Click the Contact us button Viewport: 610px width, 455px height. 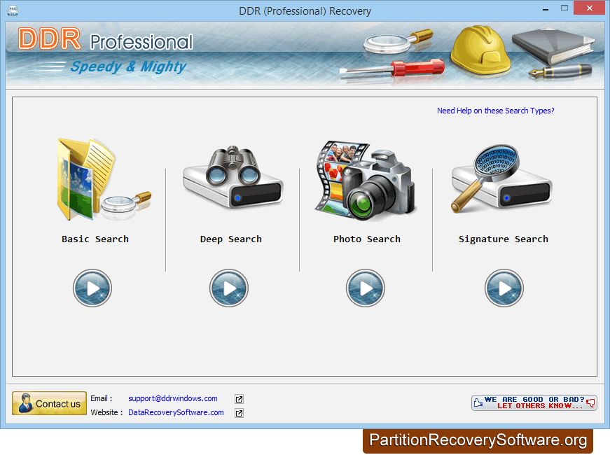pos(50,403)
